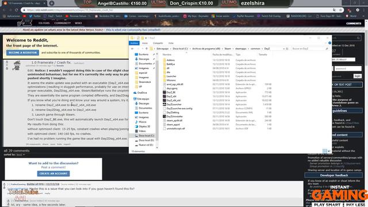
Task: Open the Archivo ribbon tab
Action: pos(134,43)
